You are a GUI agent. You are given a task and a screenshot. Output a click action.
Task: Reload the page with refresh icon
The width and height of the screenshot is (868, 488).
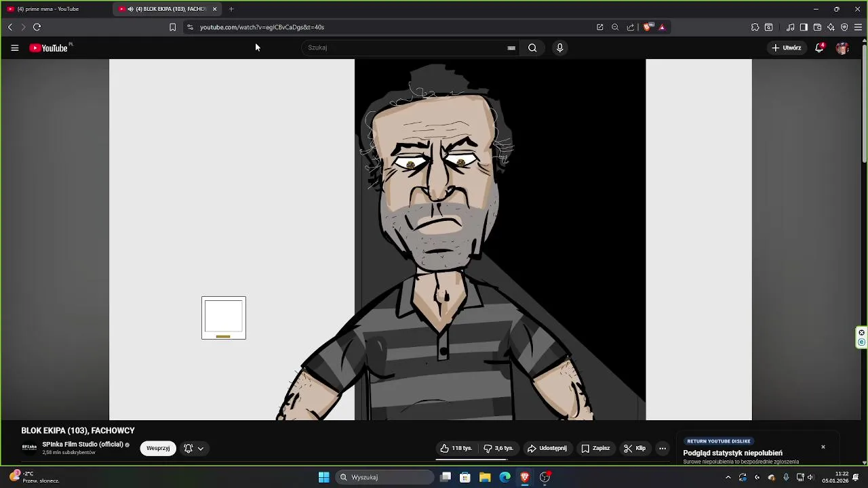coord(37,27)
